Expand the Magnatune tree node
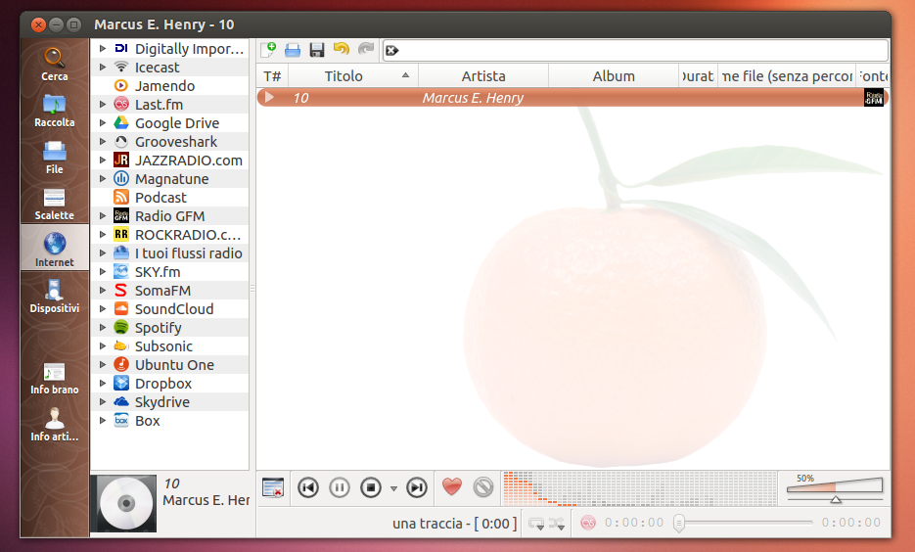 103,178
